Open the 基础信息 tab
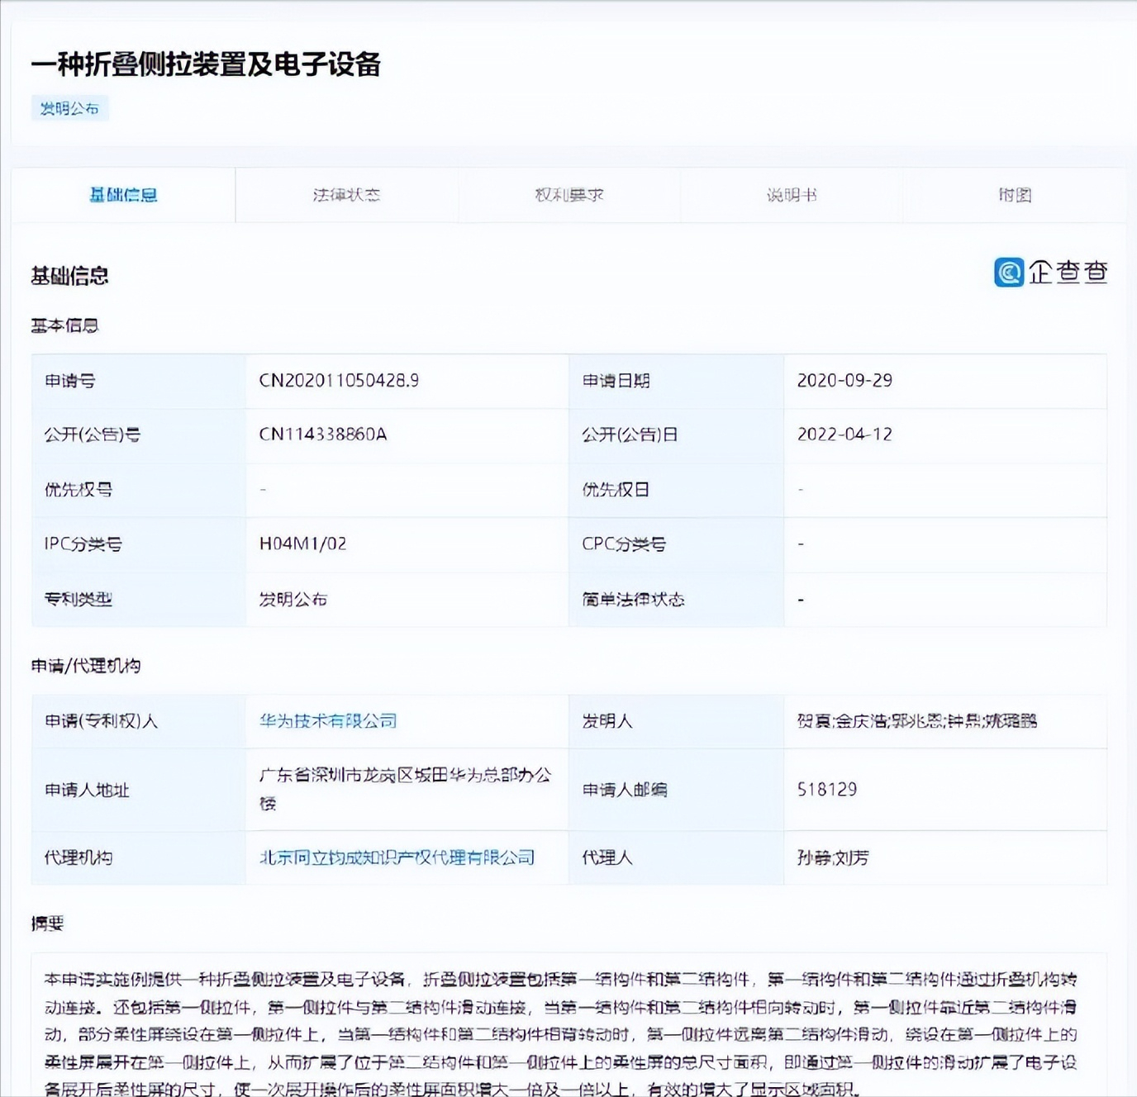 (x=123, y=195)
